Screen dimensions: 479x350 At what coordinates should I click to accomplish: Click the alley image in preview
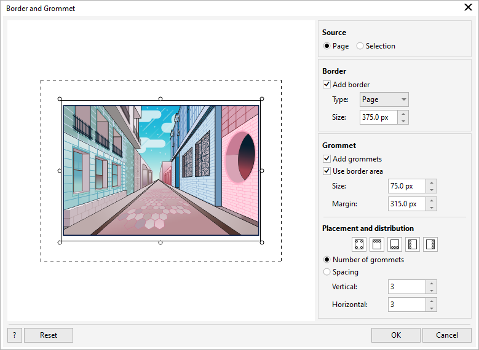(x=160, y=170)
